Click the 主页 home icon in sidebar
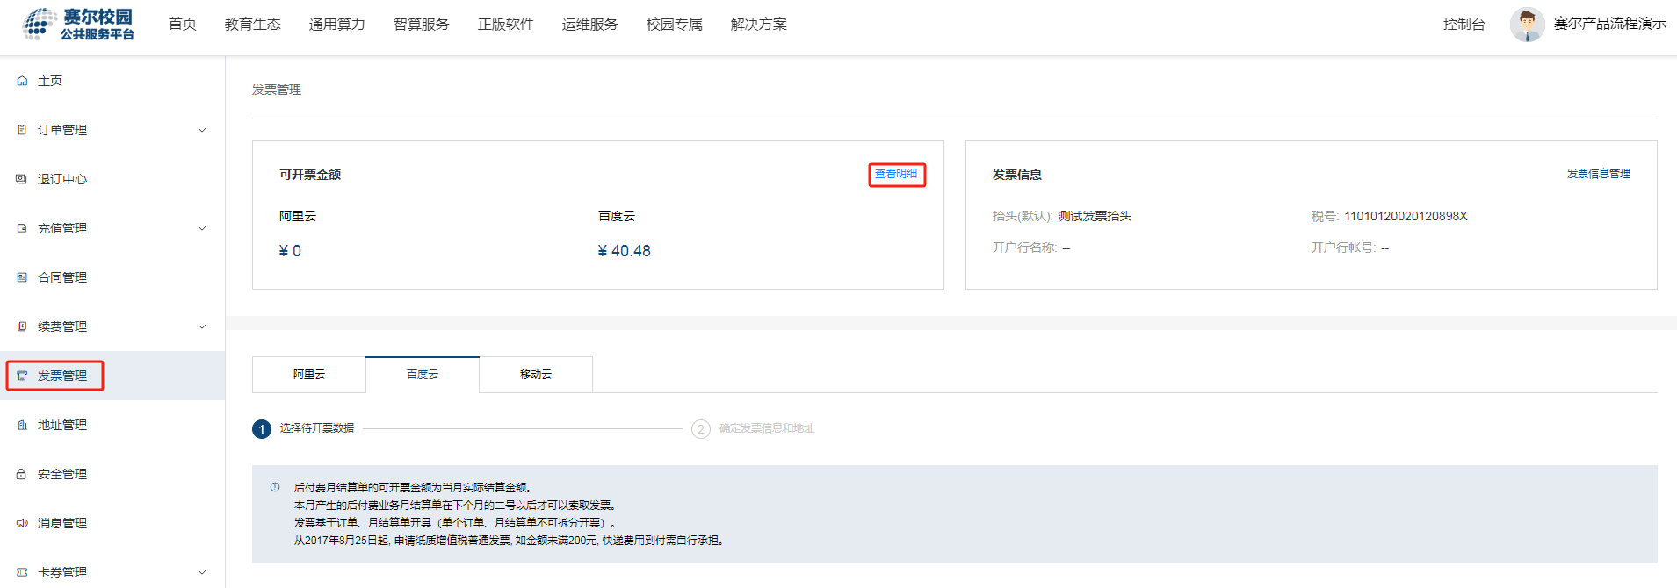 (22, 81)
